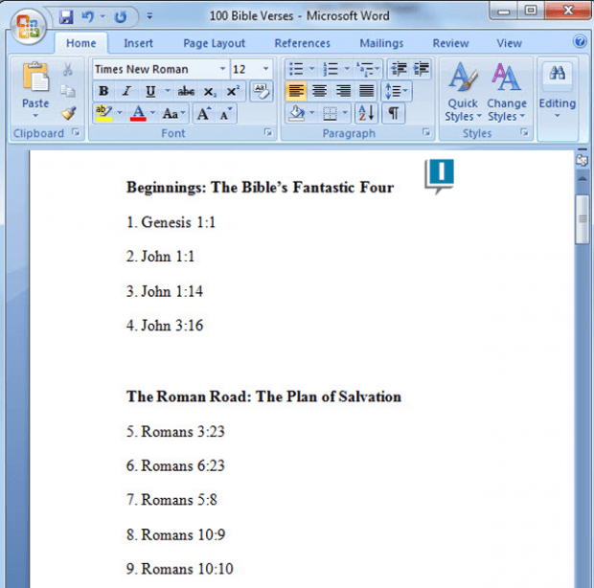
Task: Increase font size with Grow Font
Action: pos(203,113)
